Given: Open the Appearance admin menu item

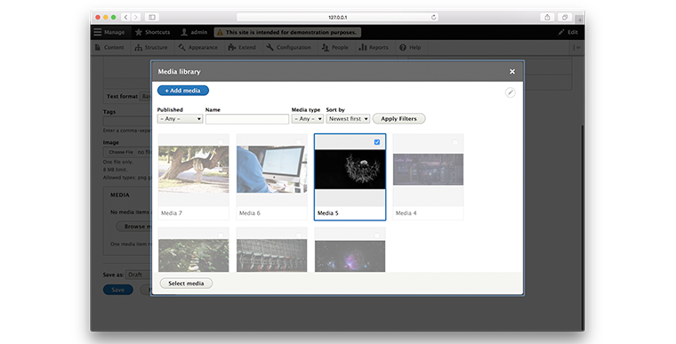Looking at the screenshot, I should click(x=198, y=47).
